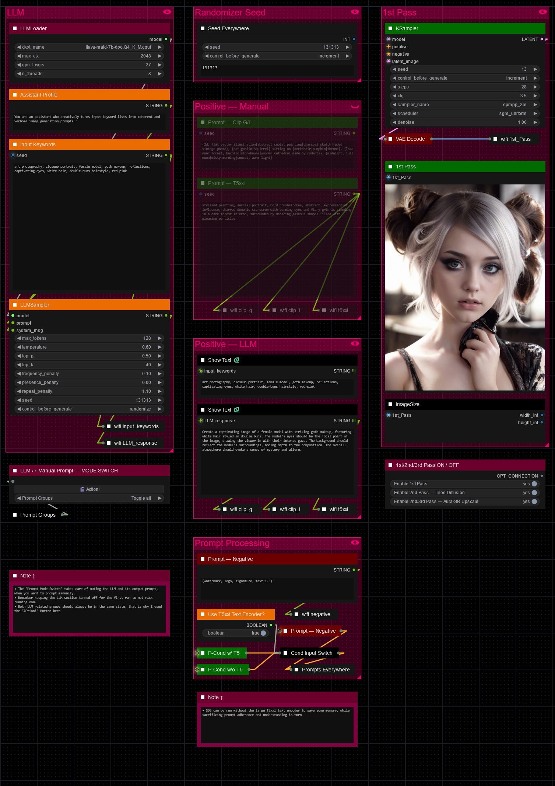Click the Randomizer Seed group eye icon

pyautogui.click(x=355, y=12)
